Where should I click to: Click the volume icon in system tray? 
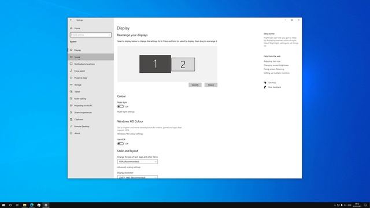coord(345,205)
